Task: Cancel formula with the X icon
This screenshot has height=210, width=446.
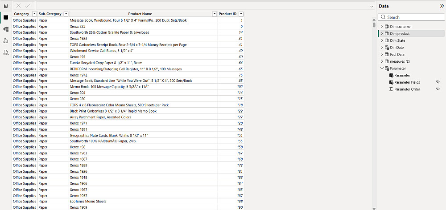Action: [x=18, y=6]
